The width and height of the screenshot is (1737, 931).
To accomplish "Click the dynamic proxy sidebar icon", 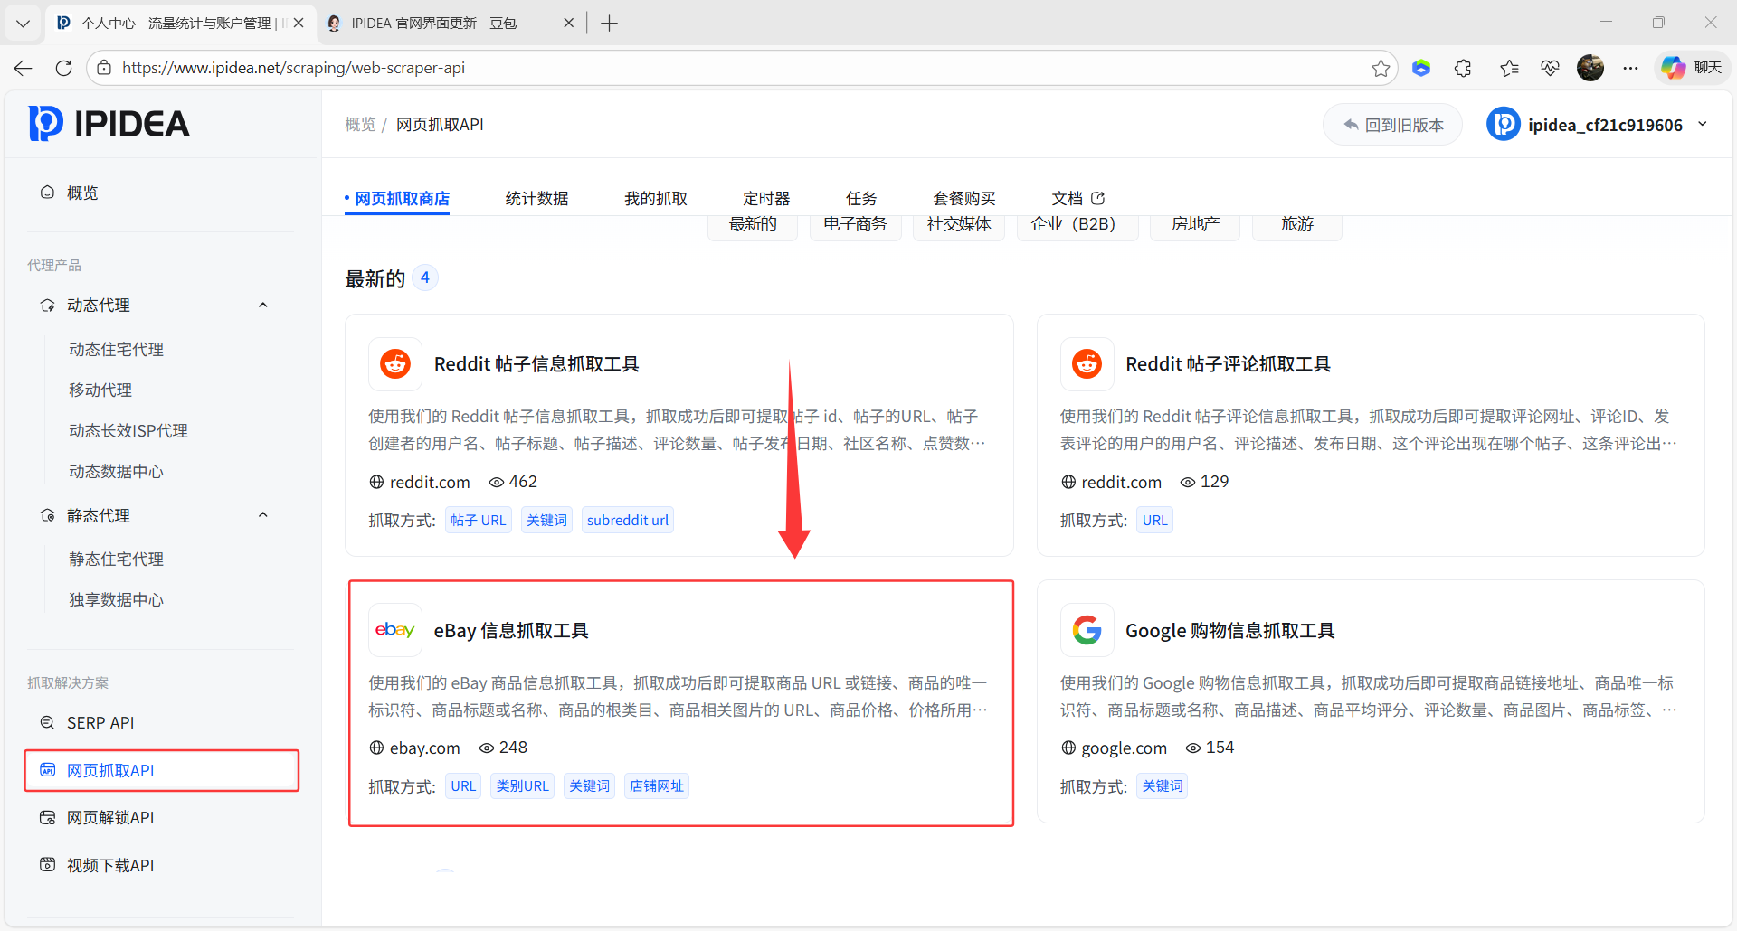I will (47, 306).
